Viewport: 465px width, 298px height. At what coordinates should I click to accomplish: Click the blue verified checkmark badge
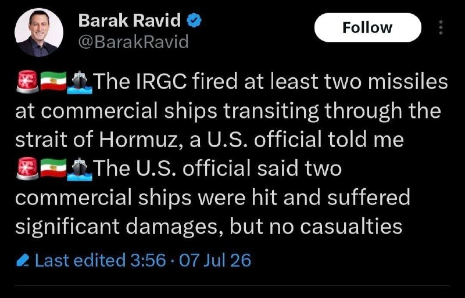(x=194, y=21)
